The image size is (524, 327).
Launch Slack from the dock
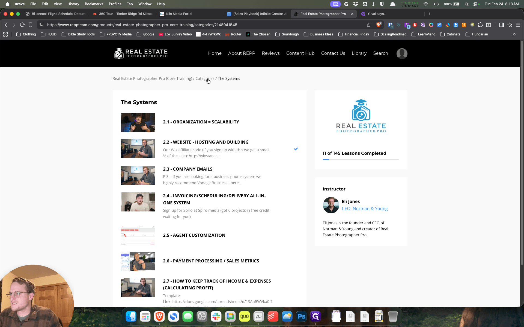(x=216, y=316)
